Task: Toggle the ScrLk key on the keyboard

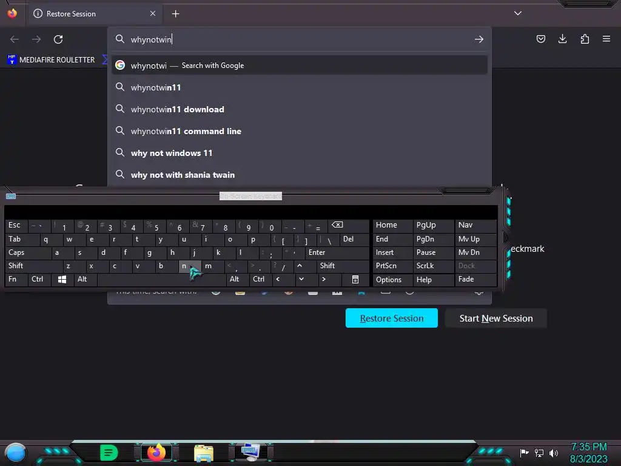Action: pos(433,266)
